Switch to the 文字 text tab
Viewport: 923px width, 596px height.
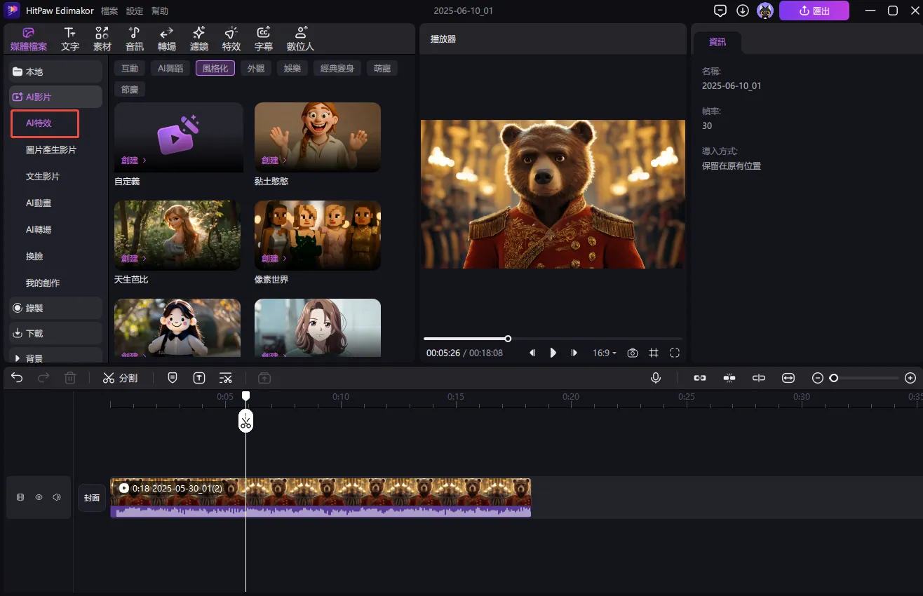70,39
